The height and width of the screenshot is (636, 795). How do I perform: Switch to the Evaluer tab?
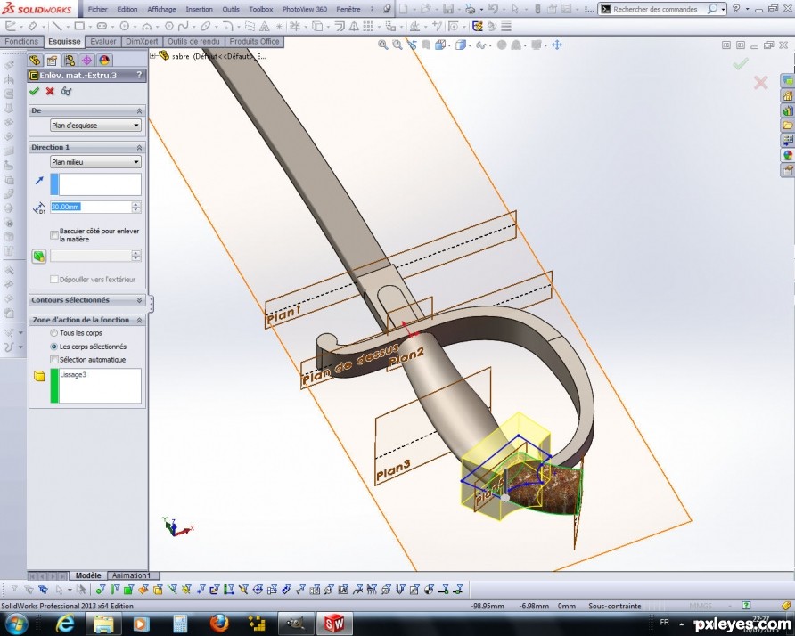point(102,42)
